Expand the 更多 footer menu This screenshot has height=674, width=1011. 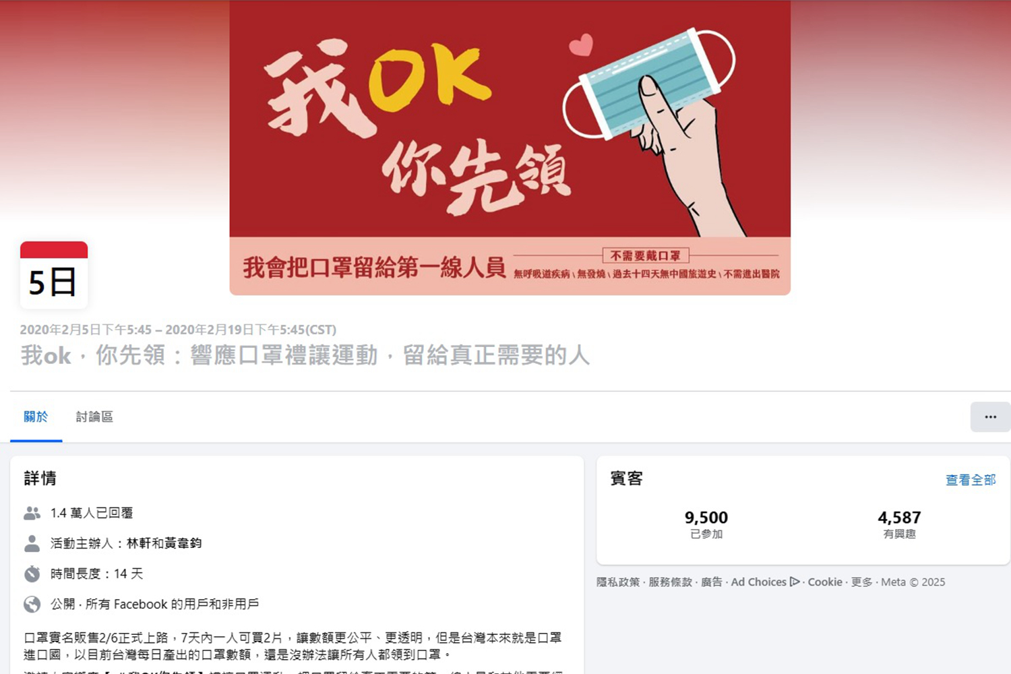[x=861, y=582]
